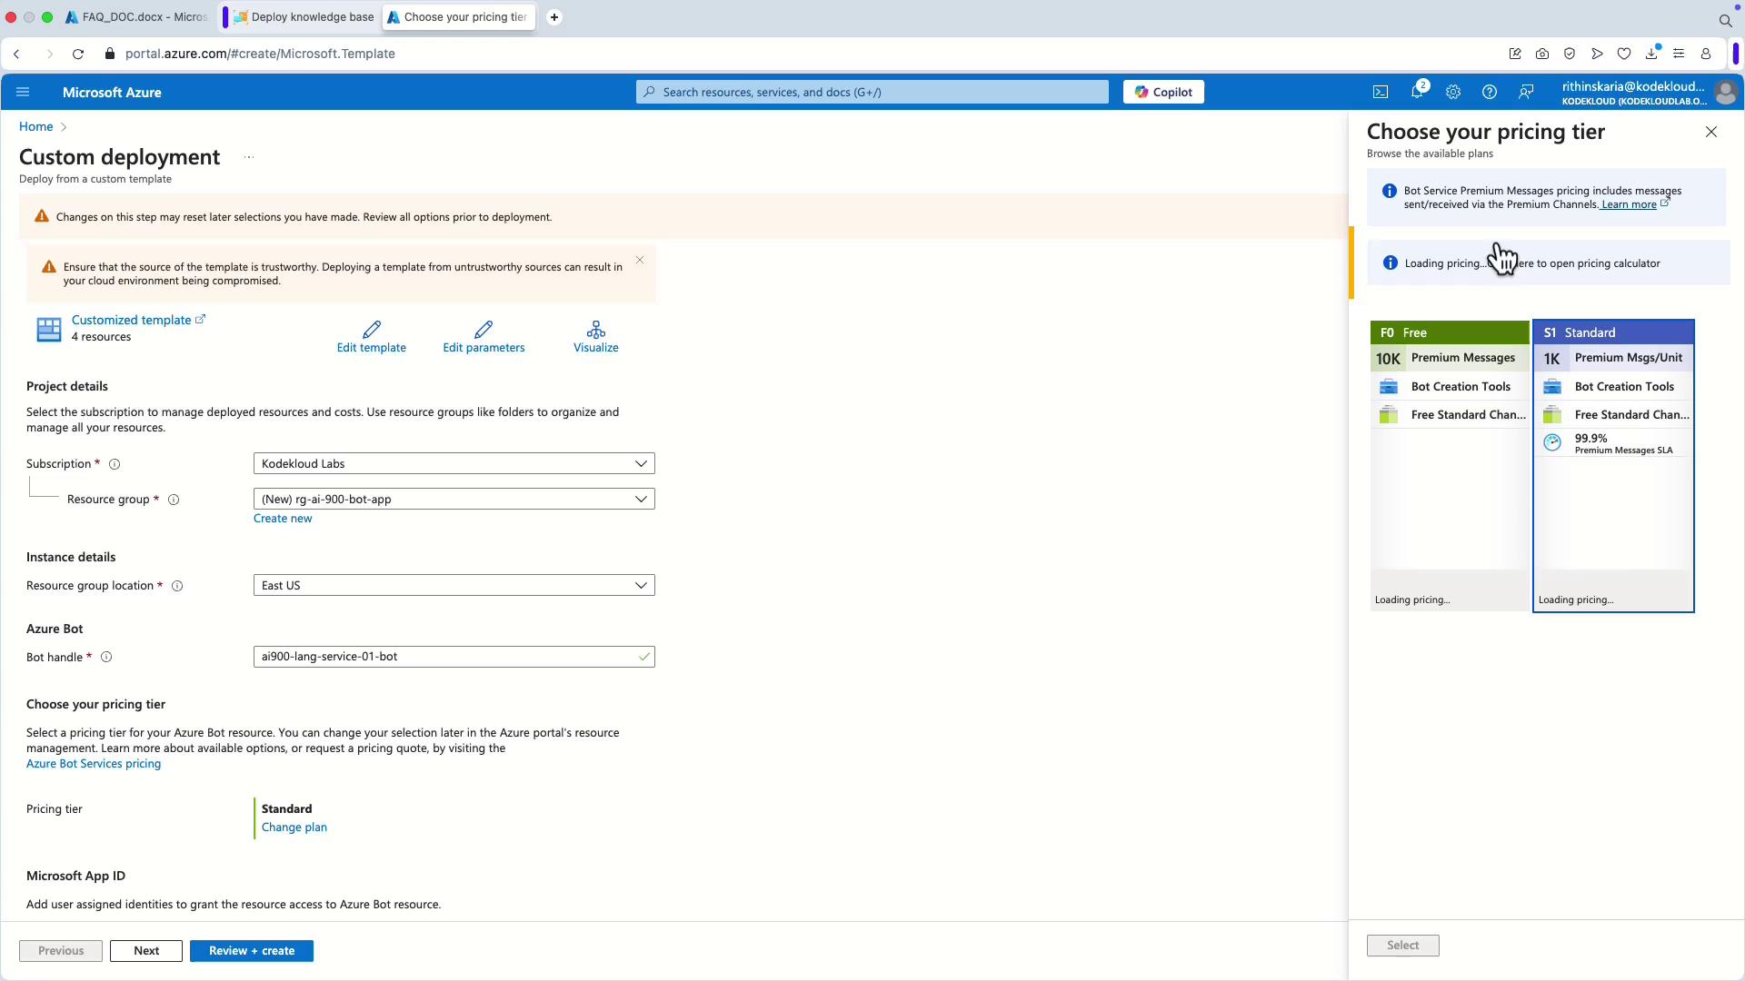Switch to Deploy knowledge base tab

304,17
